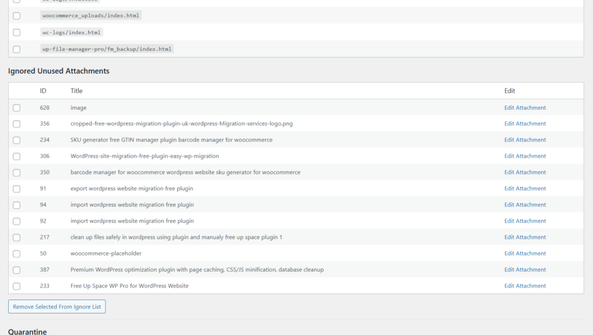Check the row for attachment ID 387

pyautogui.click(x=16, y=270)
